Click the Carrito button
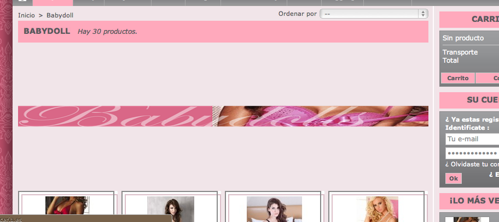This screenshot has height=222, width=499. 457,78
